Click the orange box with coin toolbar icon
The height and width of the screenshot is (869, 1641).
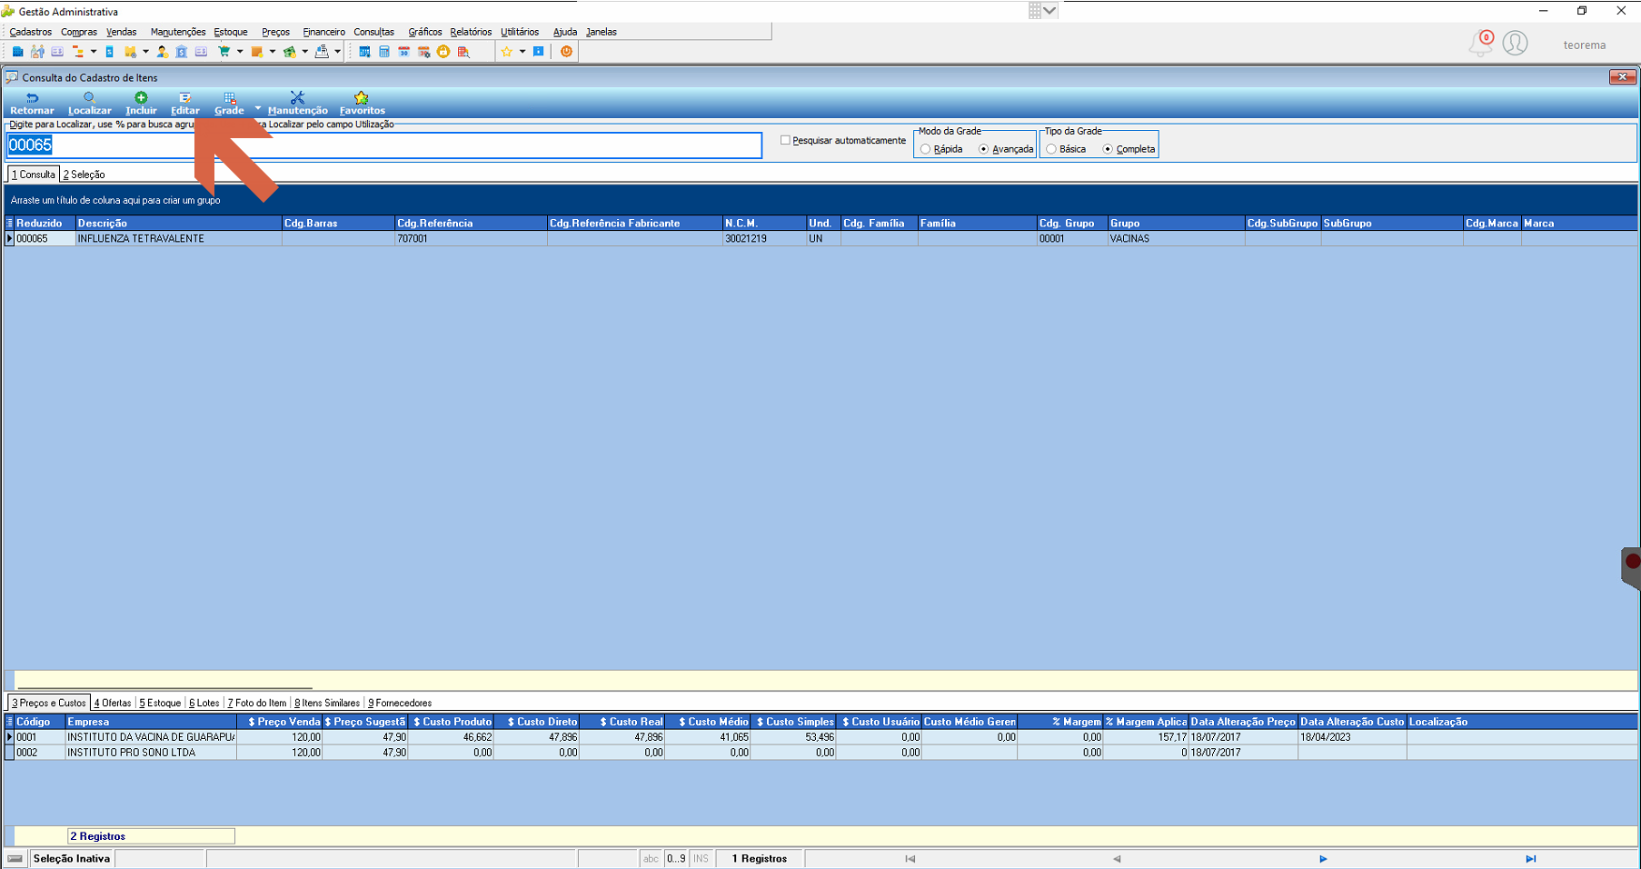[x=257, y=52]
